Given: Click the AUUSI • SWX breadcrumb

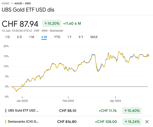Looking at the screenshot, I should 23,3.
